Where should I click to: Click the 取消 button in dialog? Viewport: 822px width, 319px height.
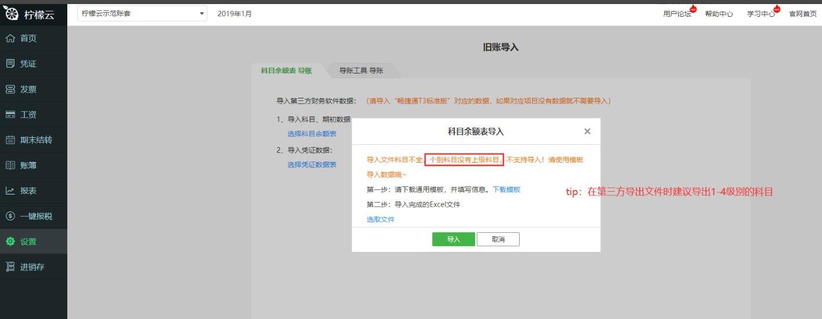point(498,240)
